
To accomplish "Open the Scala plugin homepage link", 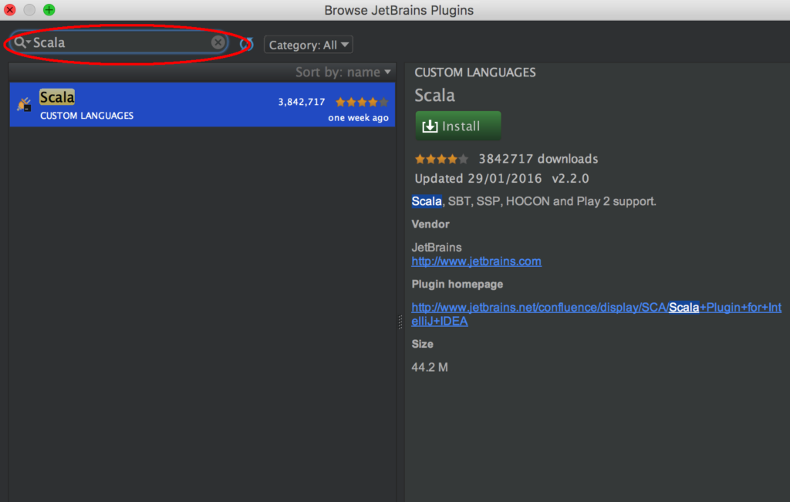I will [x=596, y=308].
